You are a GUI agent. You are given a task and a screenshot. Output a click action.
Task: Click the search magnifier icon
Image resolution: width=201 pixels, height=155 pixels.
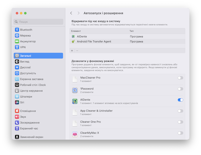(16, 22)
